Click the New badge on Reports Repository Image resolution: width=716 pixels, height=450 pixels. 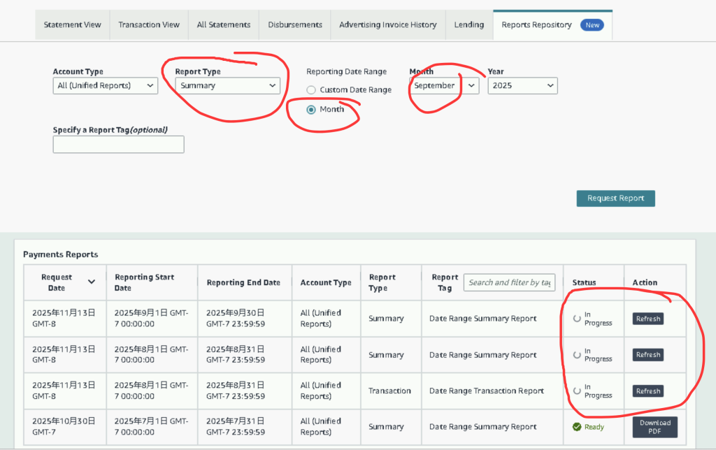[592, 25]
